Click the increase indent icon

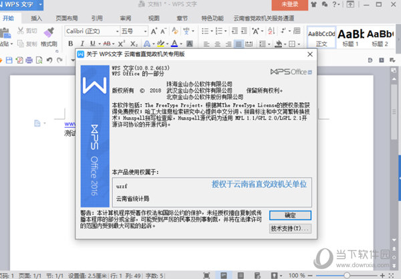(x=244, y=31)
